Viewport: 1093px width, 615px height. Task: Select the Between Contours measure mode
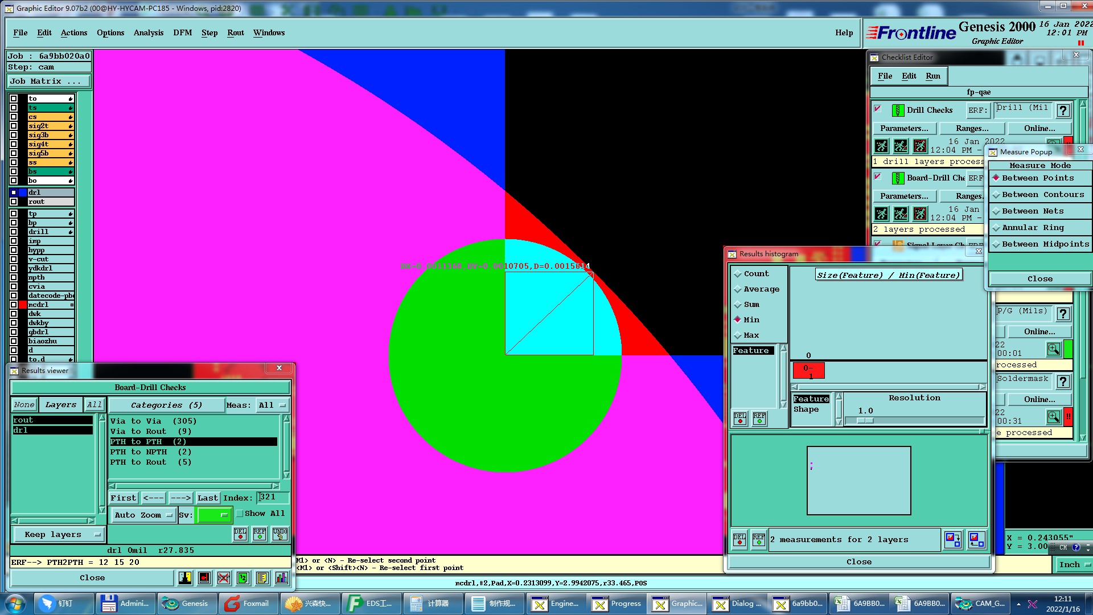[x=1042, y=195]
